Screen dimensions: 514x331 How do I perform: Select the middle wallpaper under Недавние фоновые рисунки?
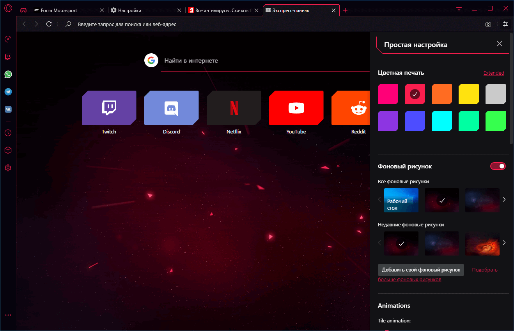442,243
